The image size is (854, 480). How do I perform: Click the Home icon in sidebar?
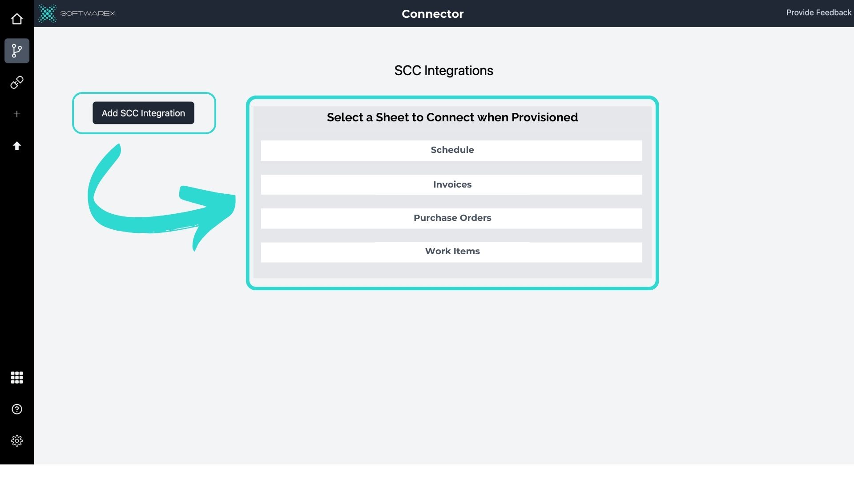tap(17, 19)
